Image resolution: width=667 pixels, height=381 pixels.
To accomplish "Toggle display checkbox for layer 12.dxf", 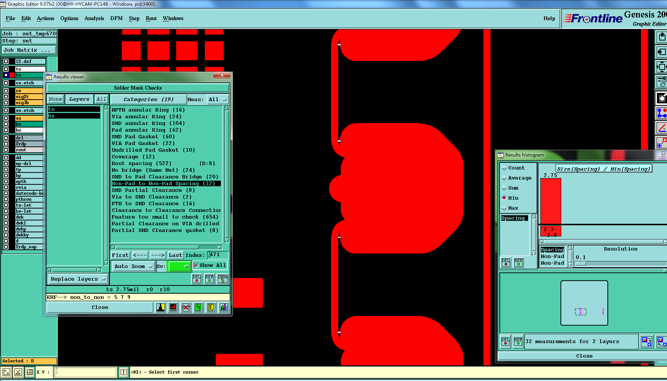I will click(6, 61).
